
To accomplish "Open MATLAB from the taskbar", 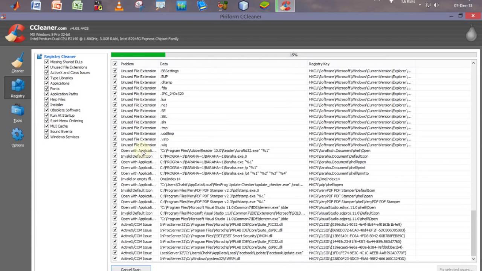I will 15,6.
